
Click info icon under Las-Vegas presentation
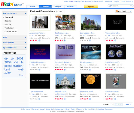(90, 40)
